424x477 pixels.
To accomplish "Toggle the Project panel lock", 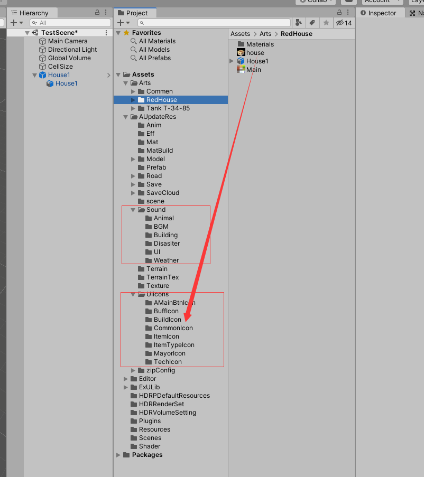I will 339,13.
